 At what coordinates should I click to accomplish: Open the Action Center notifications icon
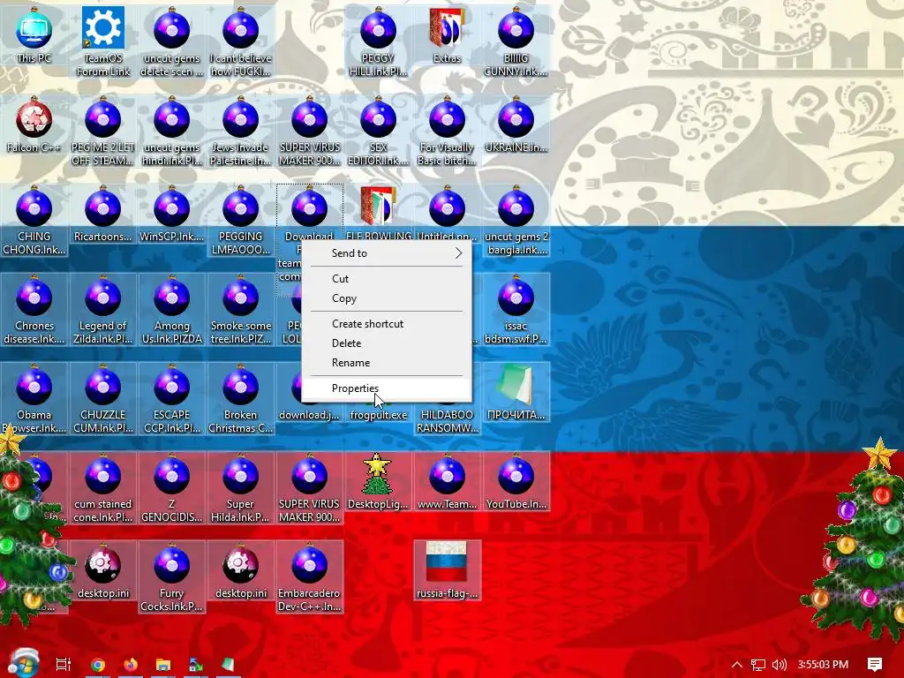[875, 665]
